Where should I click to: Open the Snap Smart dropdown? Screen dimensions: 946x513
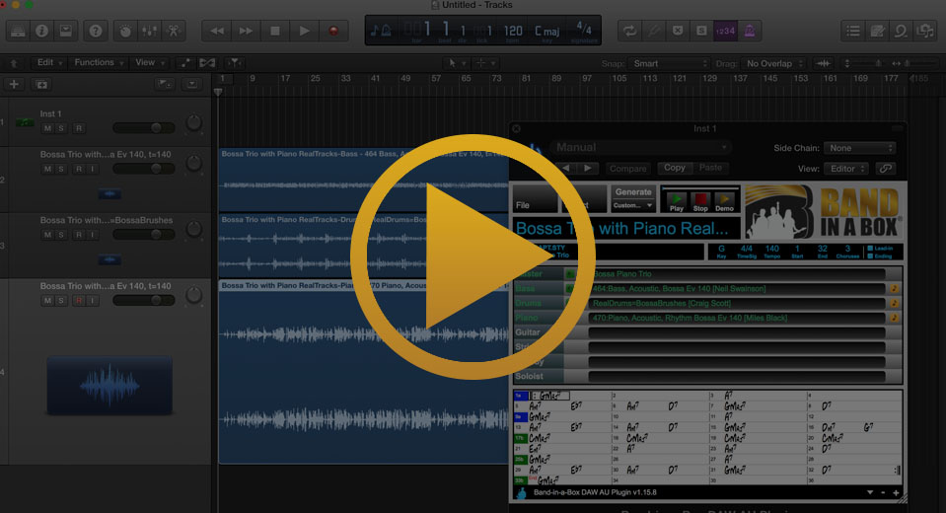[x=669, y=63]
